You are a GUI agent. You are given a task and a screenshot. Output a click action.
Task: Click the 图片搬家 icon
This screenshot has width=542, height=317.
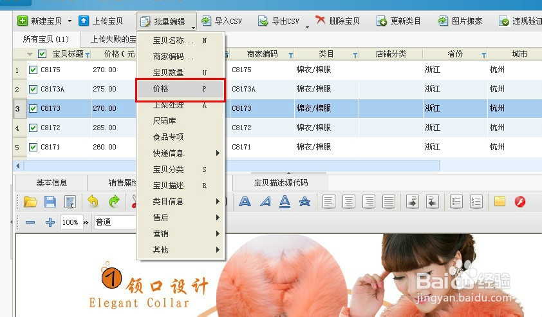coord(443,21)
